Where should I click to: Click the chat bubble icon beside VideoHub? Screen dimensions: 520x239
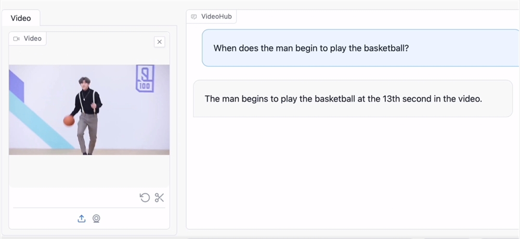tap(194, 17)
